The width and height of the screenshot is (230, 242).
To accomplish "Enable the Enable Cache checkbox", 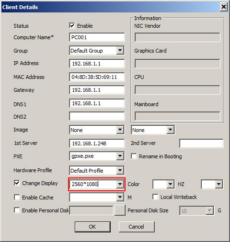I will (x=17, y=197).
